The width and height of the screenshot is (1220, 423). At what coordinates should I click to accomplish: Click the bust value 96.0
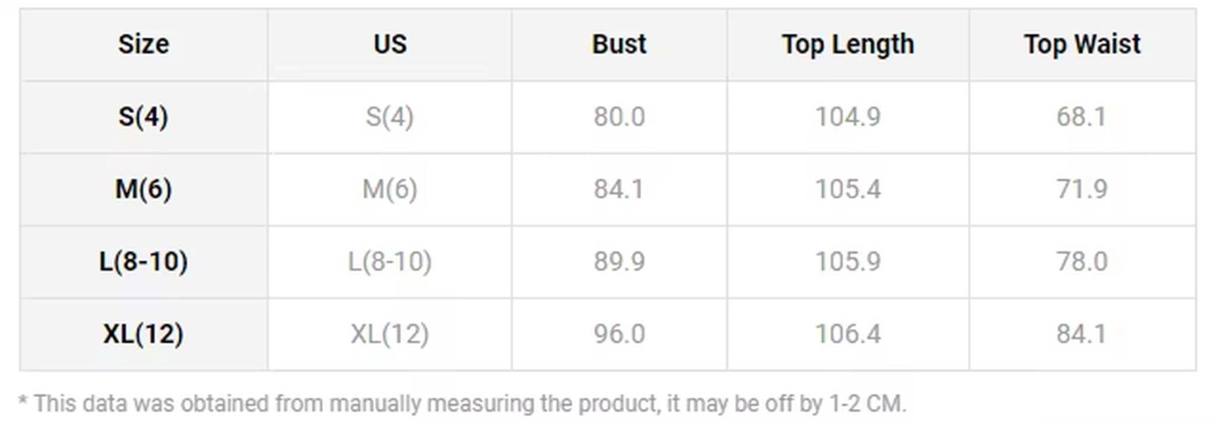[619, 334]
